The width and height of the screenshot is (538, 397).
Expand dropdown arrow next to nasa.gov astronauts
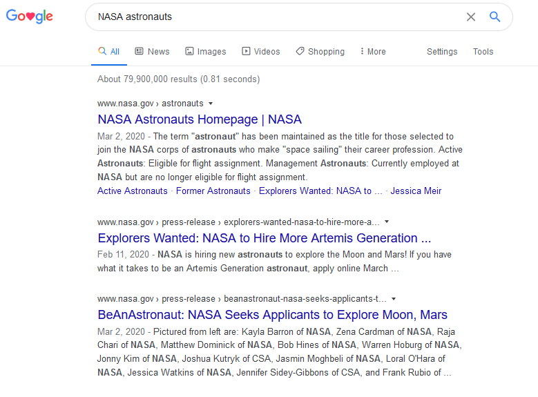(211, 104)
